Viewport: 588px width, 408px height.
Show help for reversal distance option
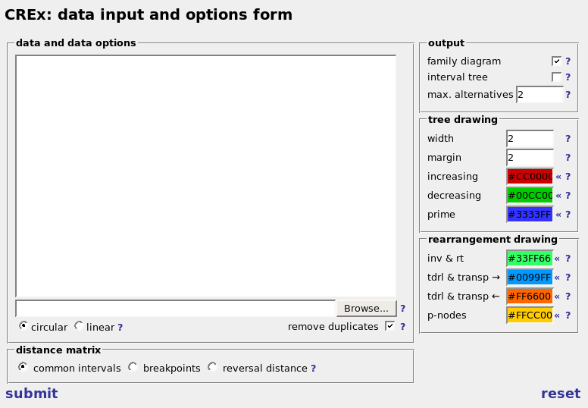point(313,369)
